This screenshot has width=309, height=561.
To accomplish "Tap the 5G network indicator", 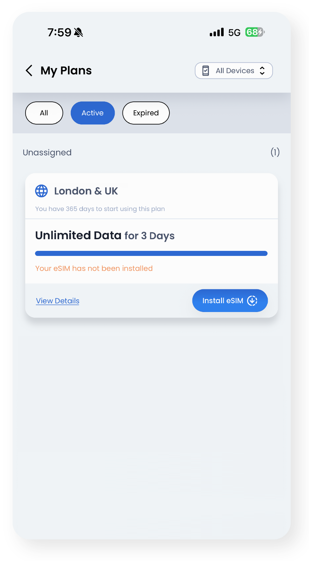I will coord(234,32).
